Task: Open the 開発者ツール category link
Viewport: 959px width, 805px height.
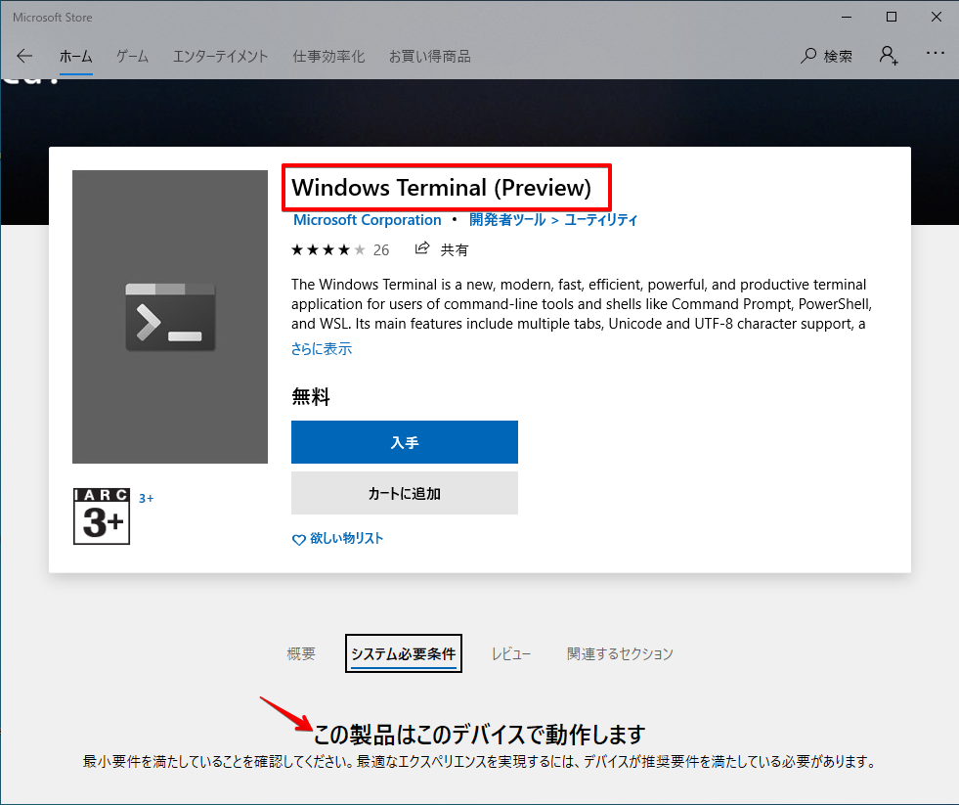Action: pyautogui.click(x=507, y=220)
